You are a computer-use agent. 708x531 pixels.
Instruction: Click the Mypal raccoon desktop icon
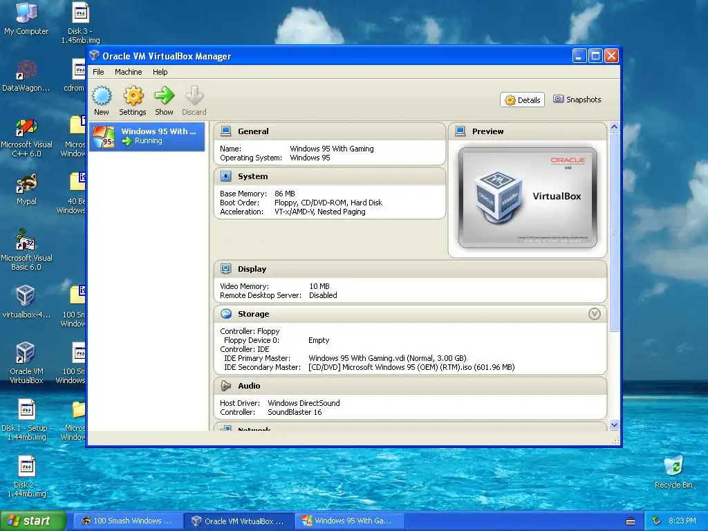click(x=27, y=189)
